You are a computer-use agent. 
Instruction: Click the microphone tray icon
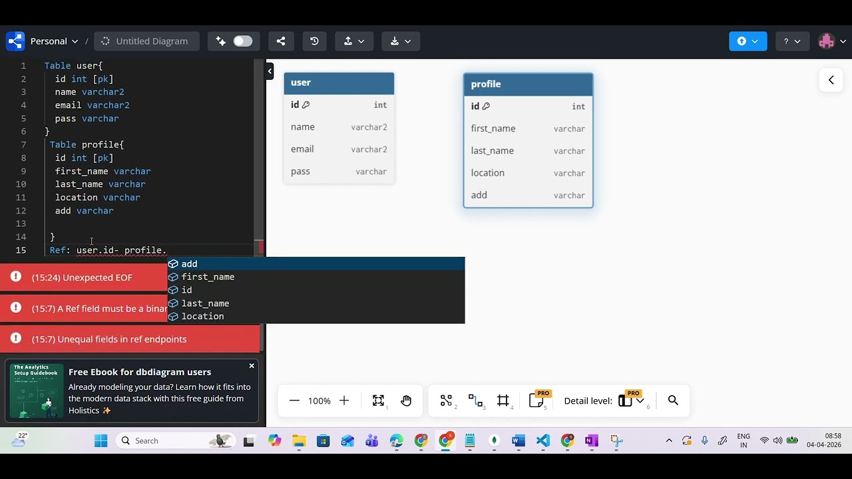click(x=704, y=440)
